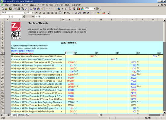The height and width of the screenshot is (120, 166).
Task: Click horizontal scrollbar right arrow
Action: tap(161, 115)
